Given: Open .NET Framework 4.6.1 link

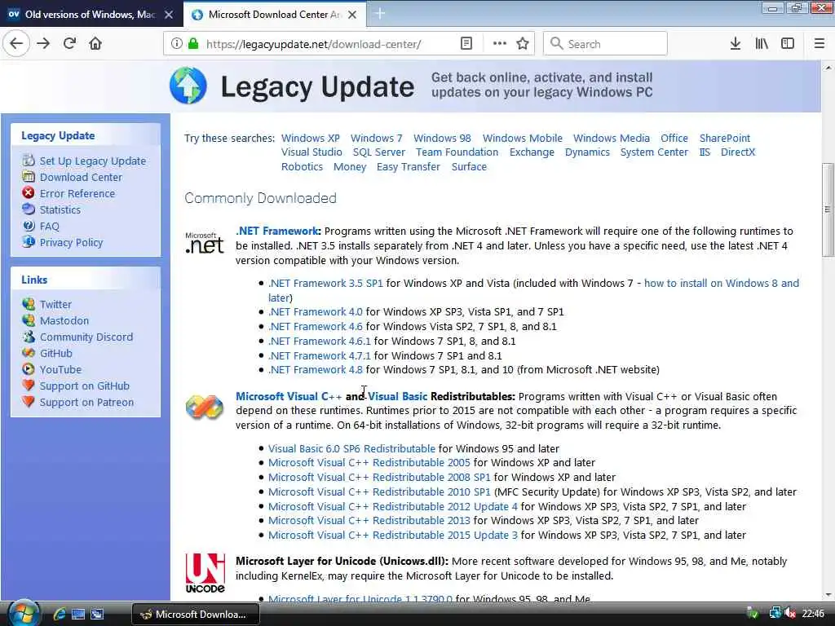Looking at the screenshot, I should pyautogui.click(x=320, y=341).
